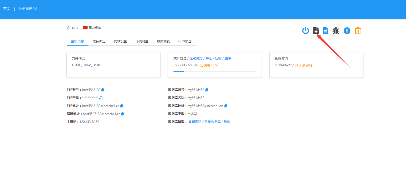Screen dimensions: 406x181
Task: Open the blue info circle icon
Action: (x=347, y=31)
